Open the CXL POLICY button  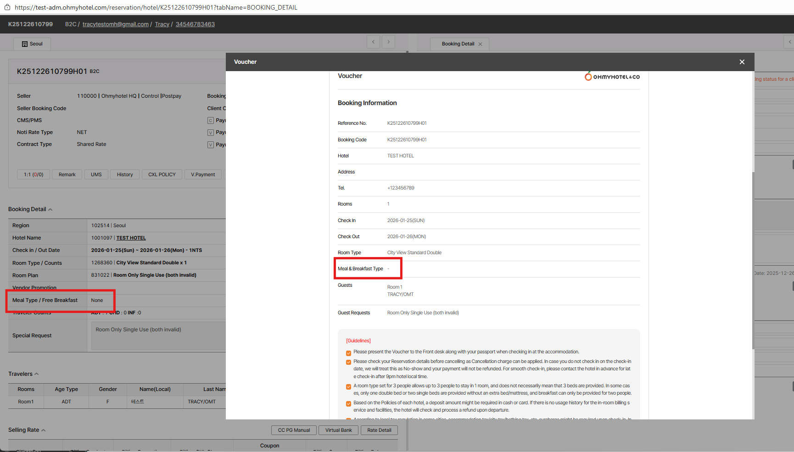pos(162,174)
